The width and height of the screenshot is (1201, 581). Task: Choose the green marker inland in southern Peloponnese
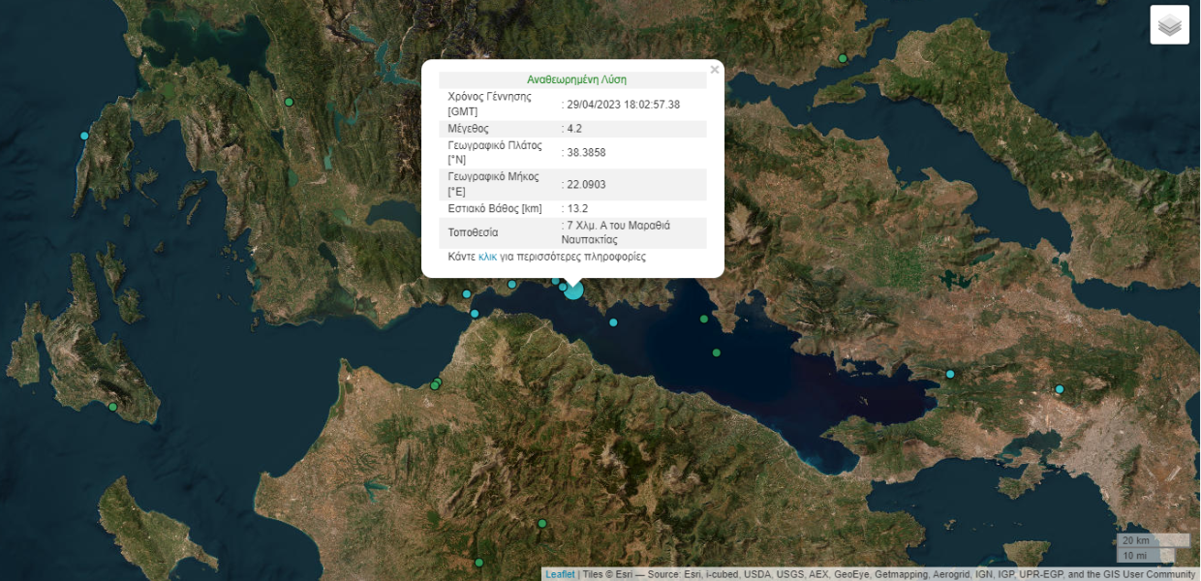(x=542, y=523)
